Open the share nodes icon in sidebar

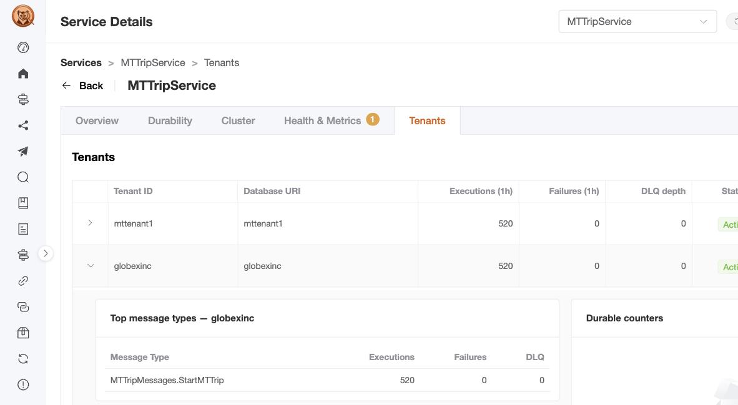[x=23, y=125]
